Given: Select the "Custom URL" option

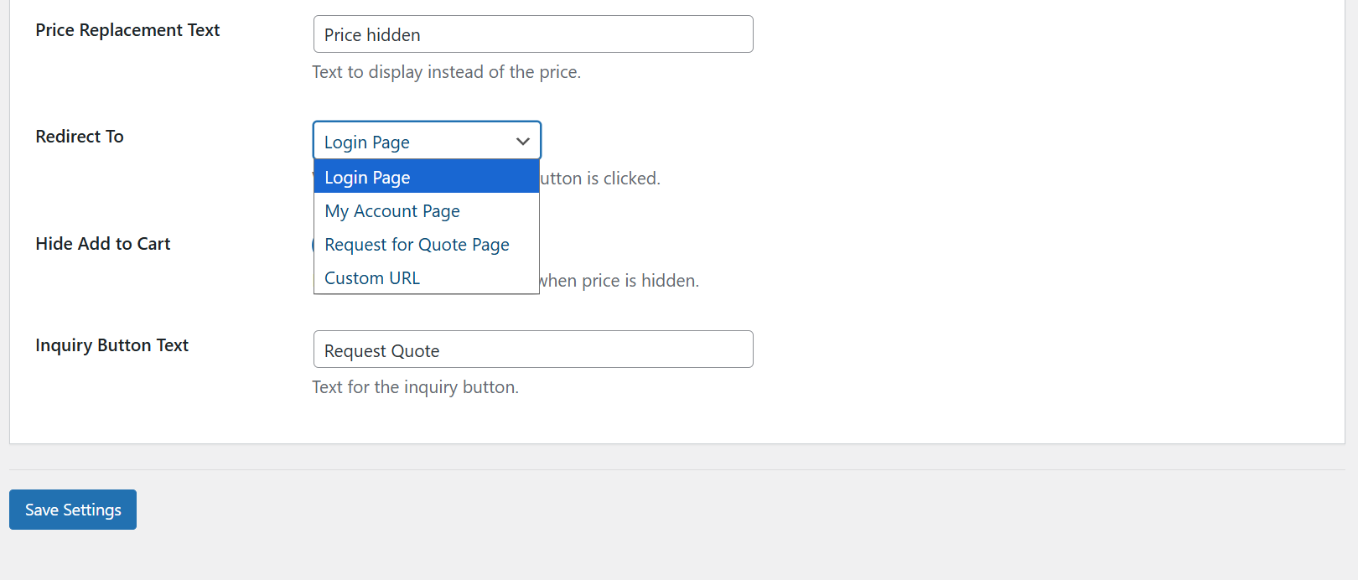Looking at the screenshot, I should (x=371, y=277).
